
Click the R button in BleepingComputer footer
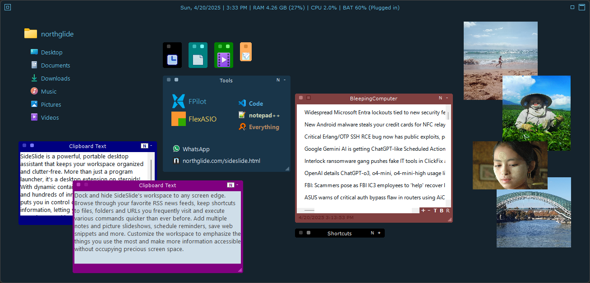coord(448,211)
